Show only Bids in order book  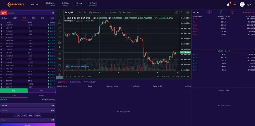coord(221,12)
